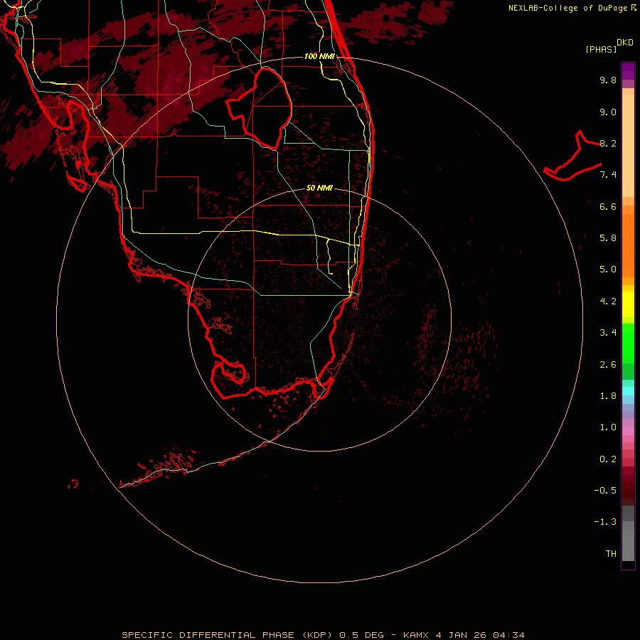Viewport: 640px width, 640px height.
Task: Select the 1.0 legend value
Action: [608, 427]
